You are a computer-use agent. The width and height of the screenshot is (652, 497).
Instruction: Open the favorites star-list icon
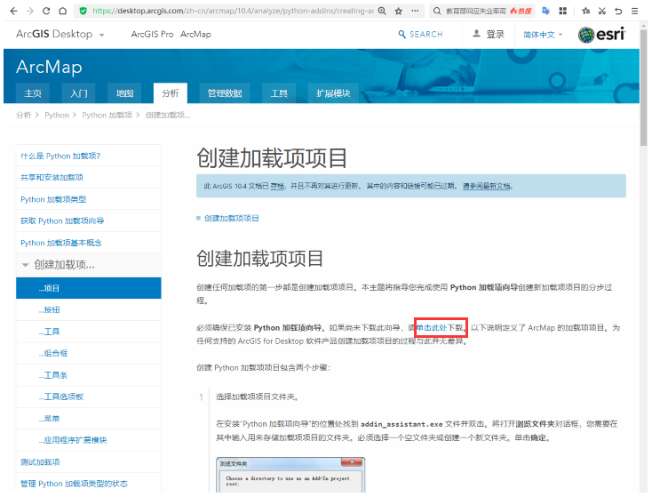point(586,11)
